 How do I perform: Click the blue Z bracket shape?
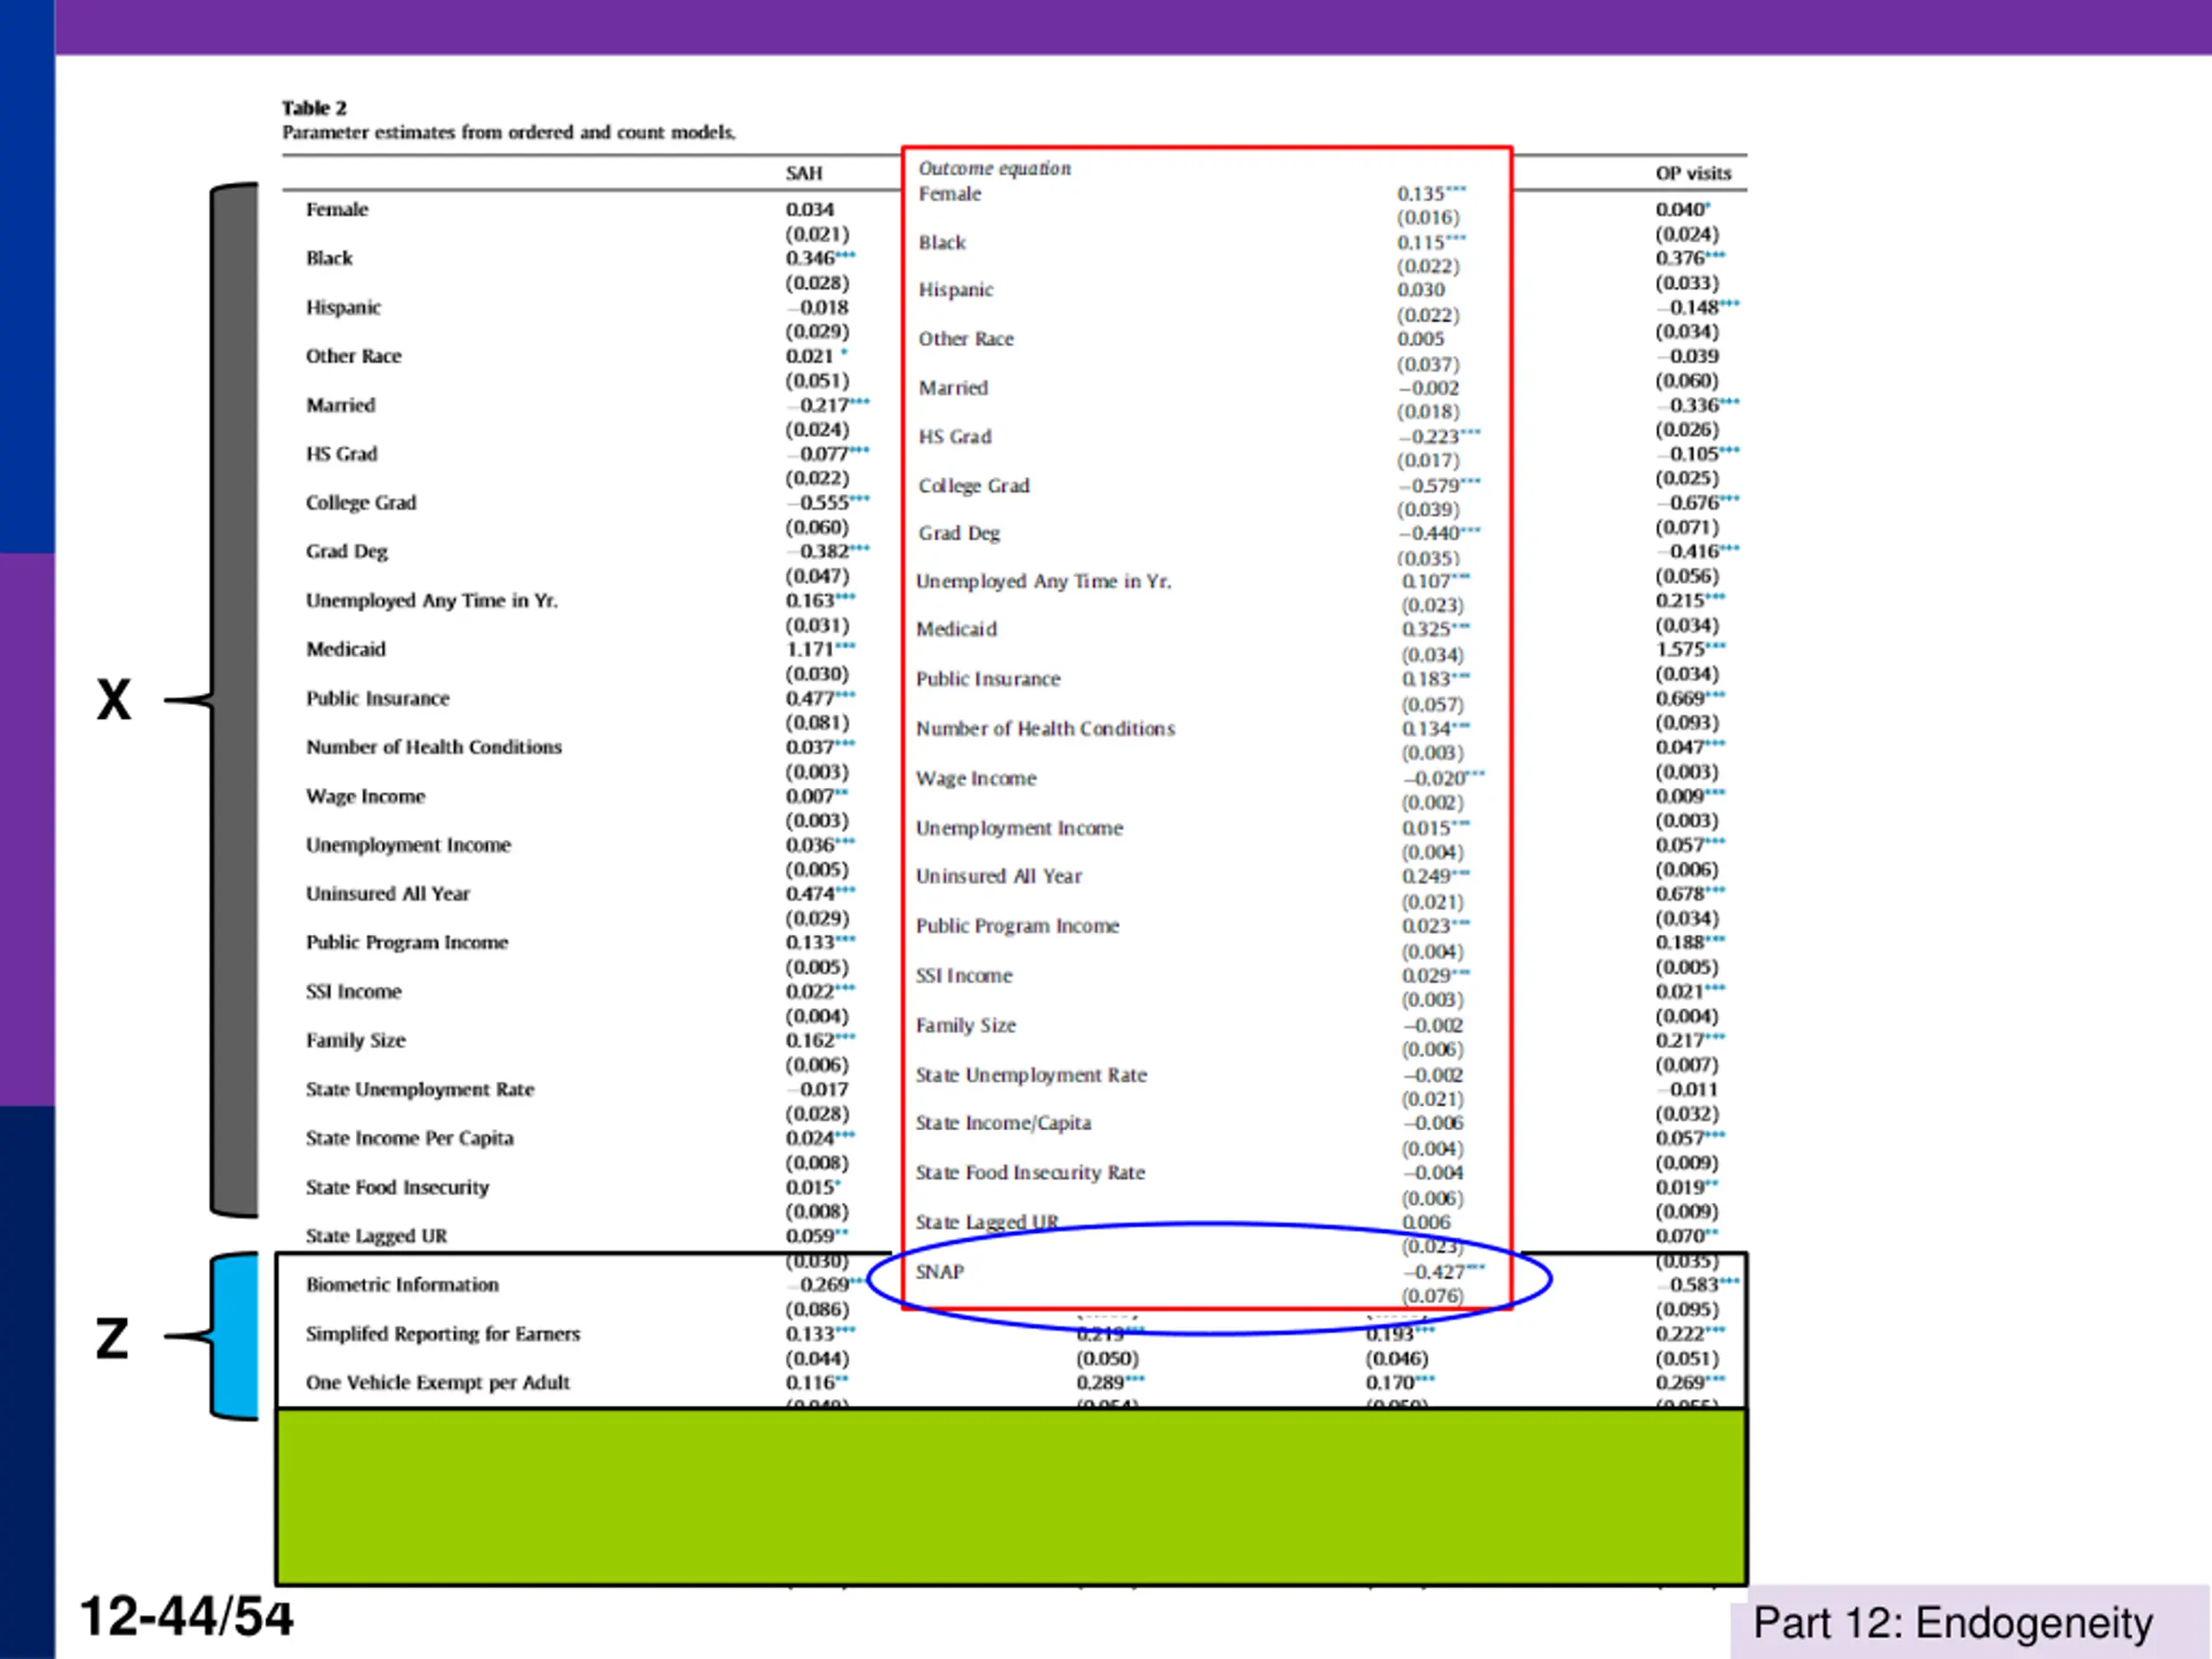tap(237, 1336)
